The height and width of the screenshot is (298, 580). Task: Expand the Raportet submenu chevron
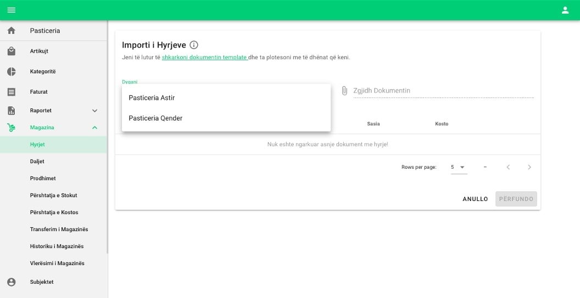point(94,111)
